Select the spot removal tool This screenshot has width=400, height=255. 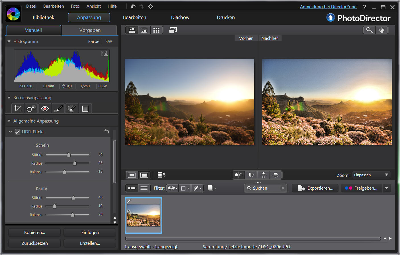click(31, 109)
